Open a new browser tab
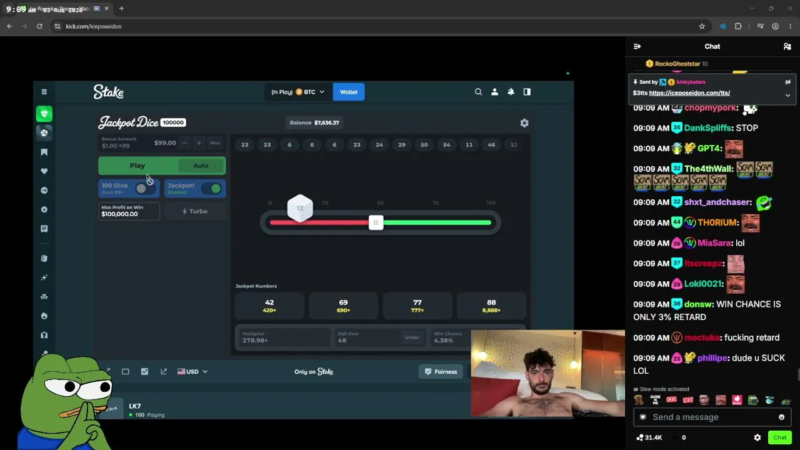The height and width of the screenshot is (450, 800). [x=121, y=9]
